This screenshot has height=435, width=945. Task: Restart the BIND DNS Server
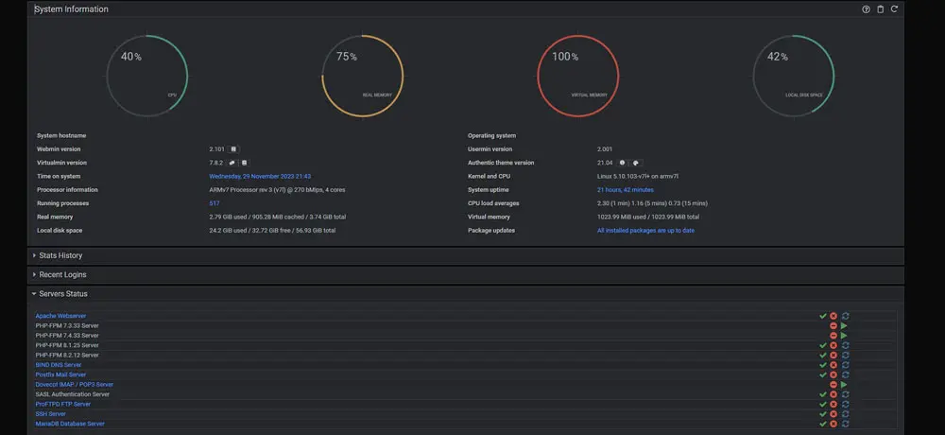[x=845, y=365]
